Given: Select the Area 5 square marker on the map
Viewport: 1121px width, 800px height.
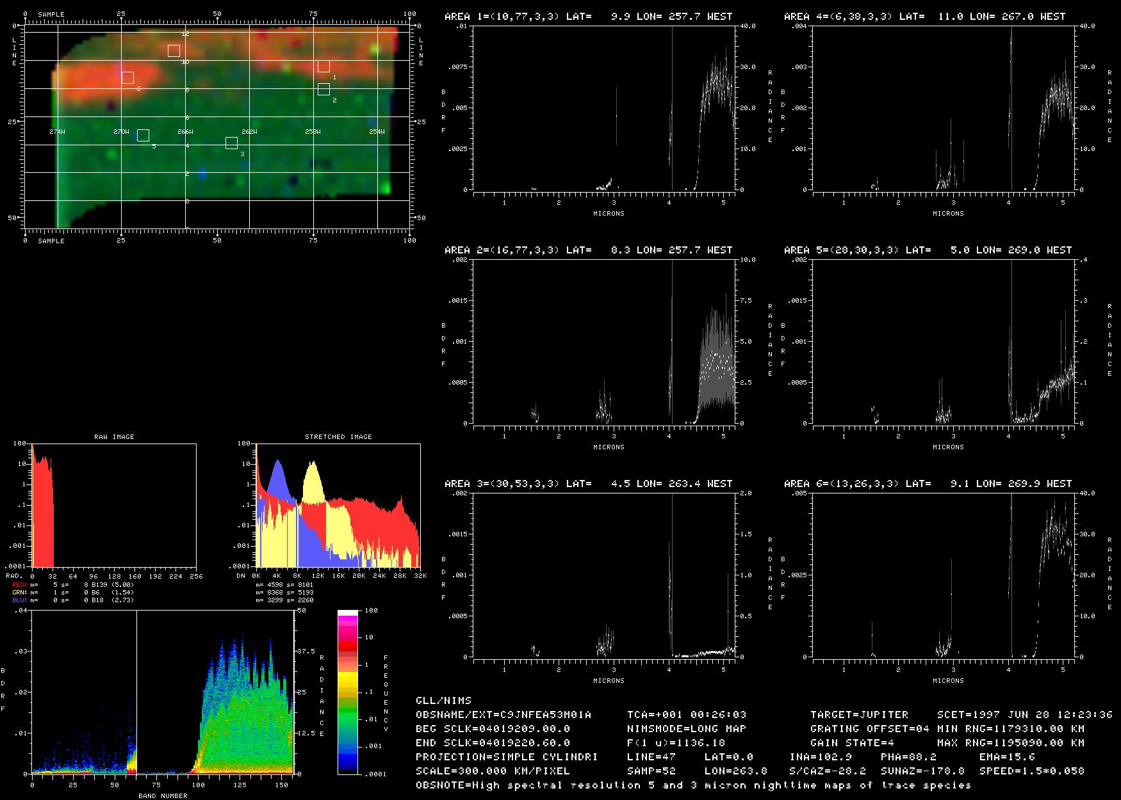Looking at the screenshot, I should point(143,135).
